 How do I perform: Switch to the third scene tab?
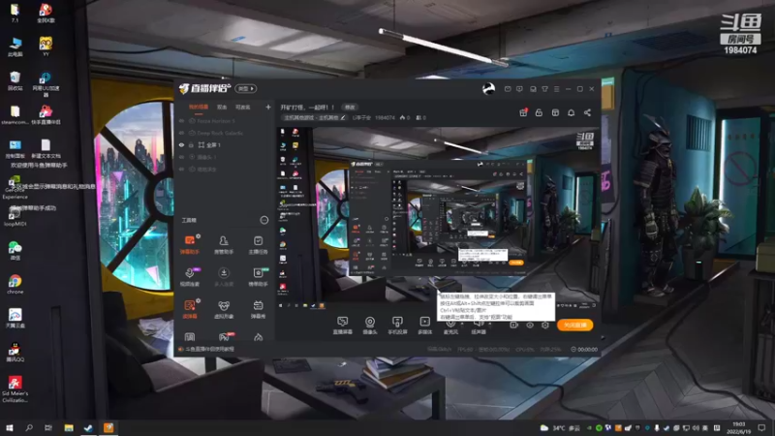pyautogui.click(x=243, y=108)
